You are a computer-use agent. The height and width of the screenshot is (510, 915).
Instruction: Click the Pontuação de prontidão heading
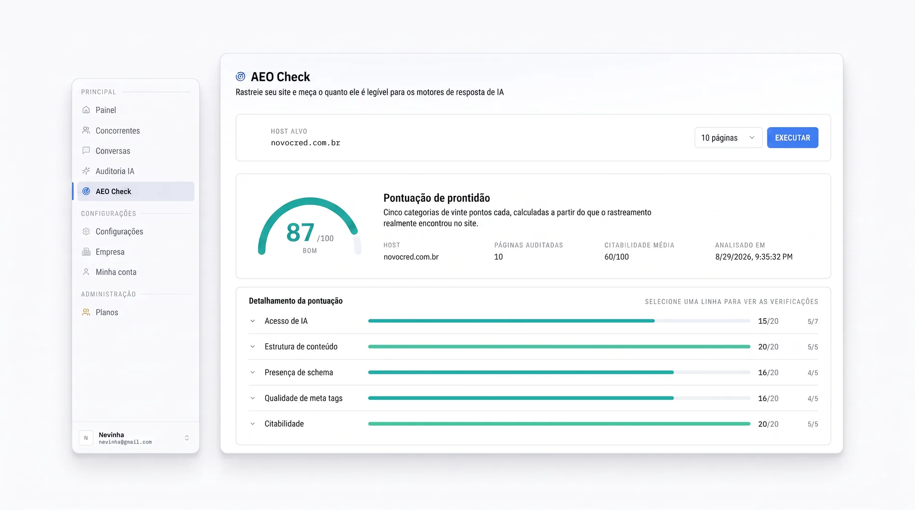[x=436, y=198]
